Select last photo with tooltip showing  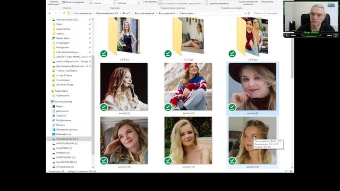click(x=252, y=141)
